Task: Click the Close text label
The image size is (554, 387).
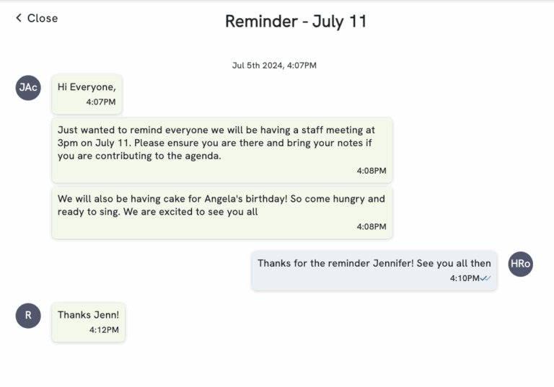Action: click(x=43, y=18)
